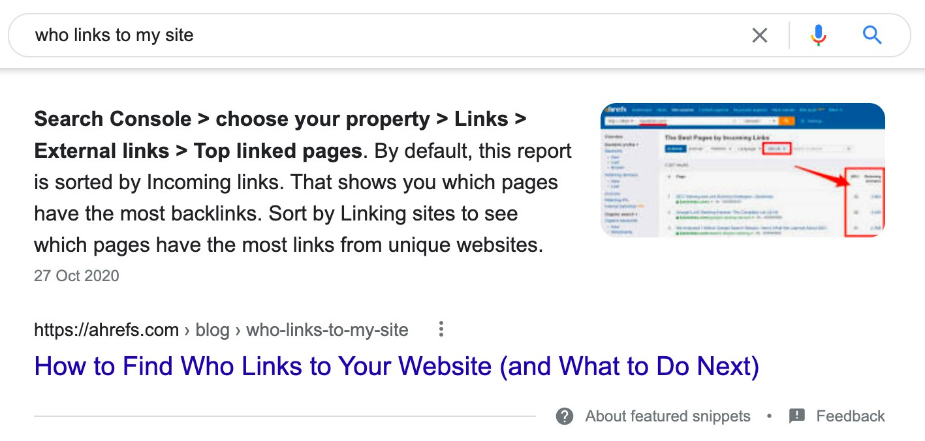Open the three-dot options menu beside the URL
The width and height of the screenshot is (925, 441).
[x=441, y=329]
